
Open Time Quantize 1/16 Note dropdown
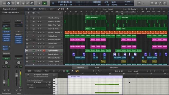point(37,82)
